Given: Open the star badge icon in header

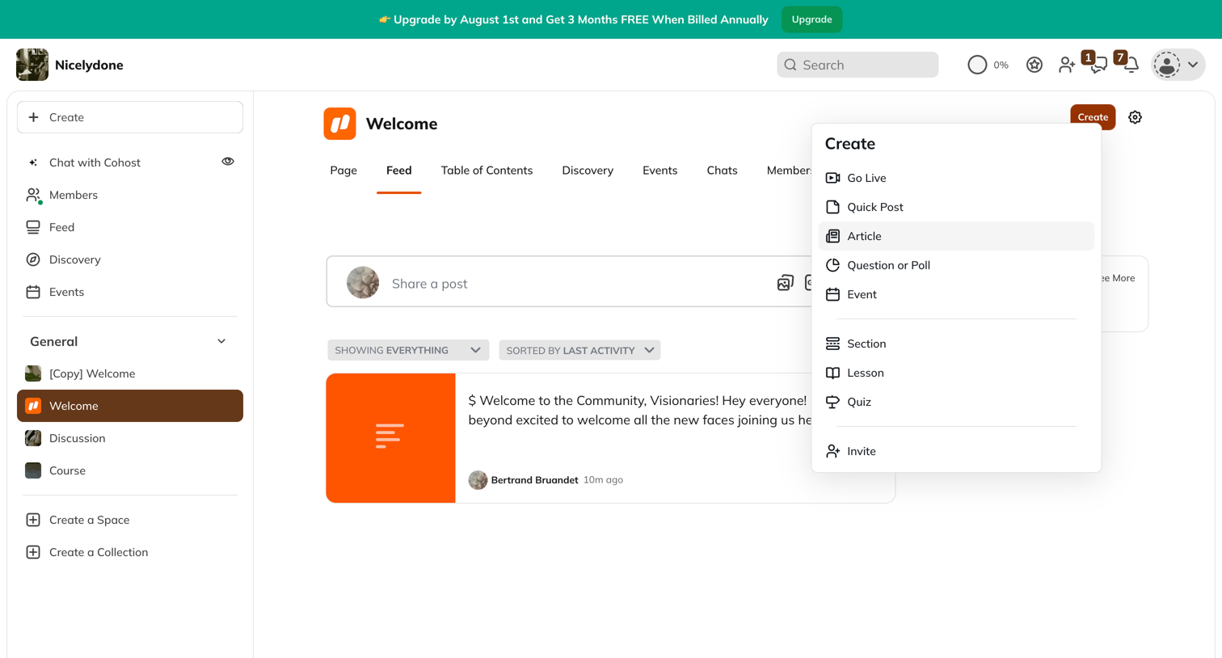Looking at the screenshot, I should point(1034,65).
